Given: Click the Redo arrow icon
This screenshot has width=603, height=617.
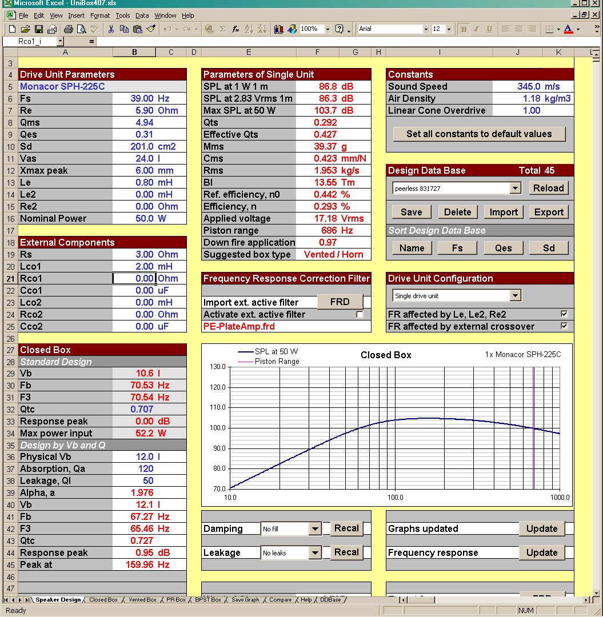Looking at the screenshot, I should click(x=187, y=29).
